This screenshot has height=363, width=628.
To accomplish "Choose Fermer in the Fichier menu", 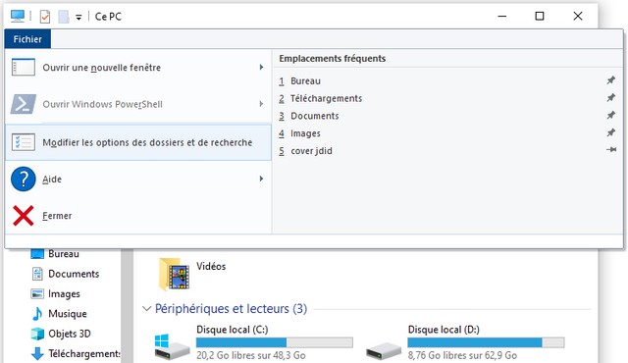I will coord(138,216).
